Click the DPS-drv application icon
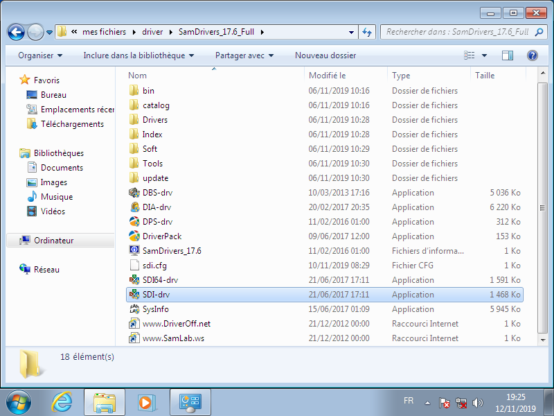Screen dimensions: 554x416 134,222
